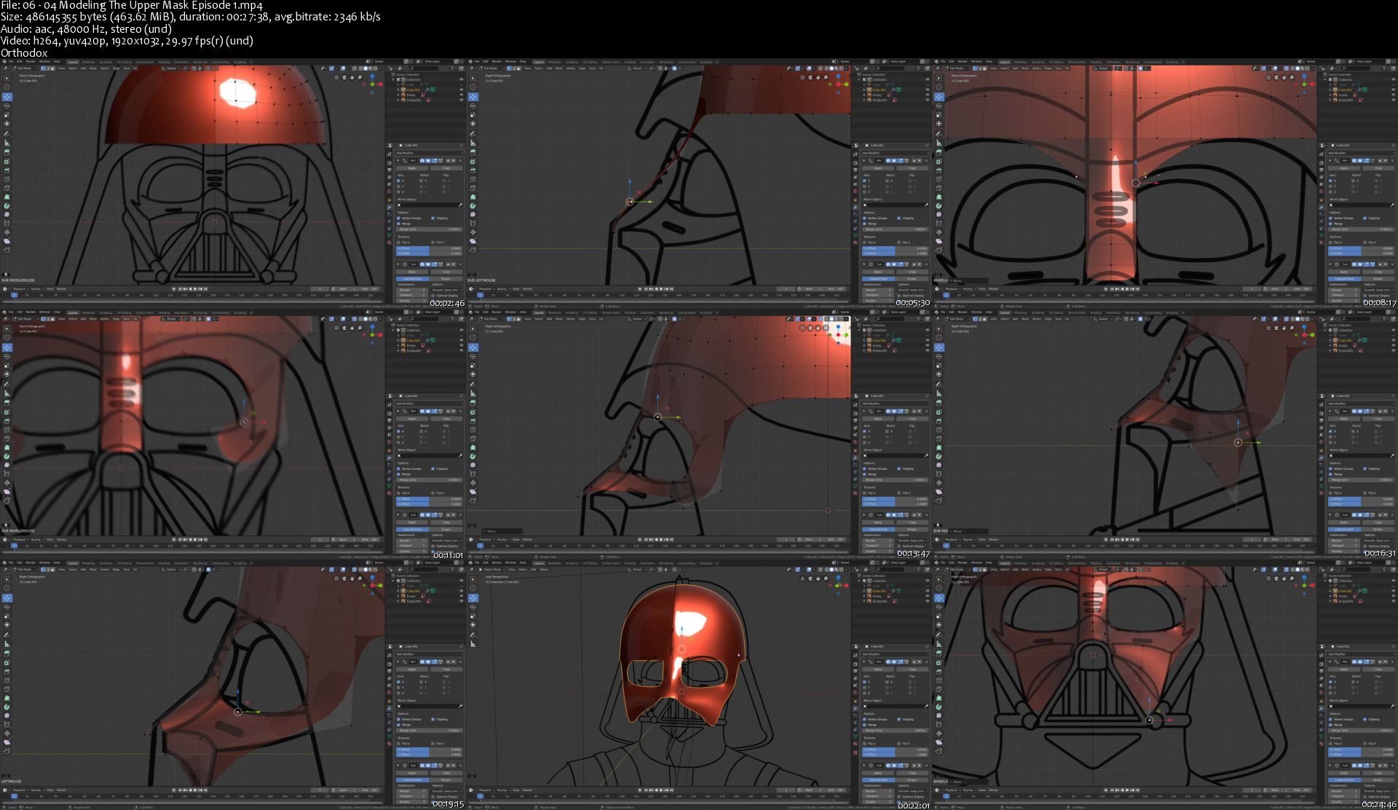Toggle Vertex Groups checkbox in 00:02:46 frame
This screenshot has height=810, width=1398.
tap(398, 218)
